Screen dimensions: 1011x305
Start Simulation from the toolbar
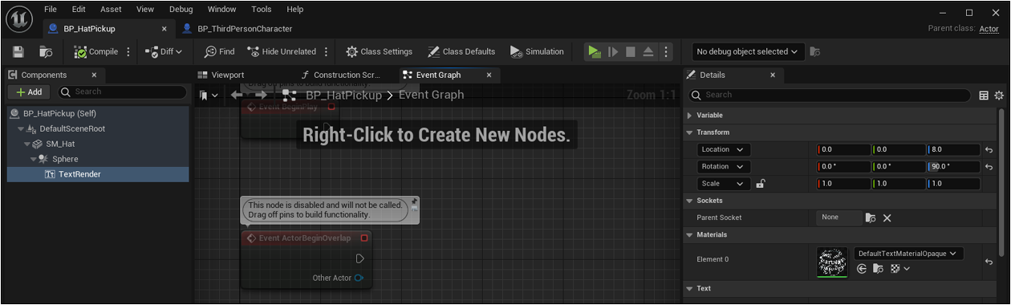coord(537,51)
